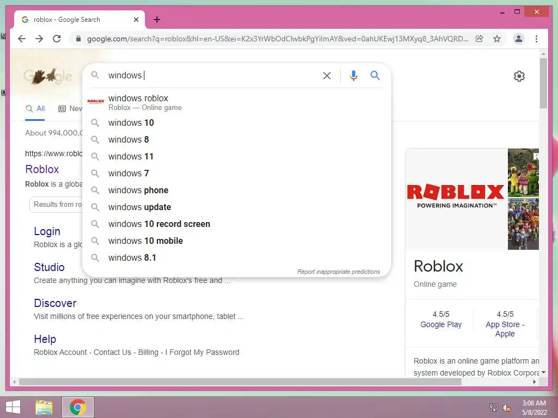Click the vertical scrollbar thumb
Image resolution: width=558 pixels, height=418 pixels.
543,83
